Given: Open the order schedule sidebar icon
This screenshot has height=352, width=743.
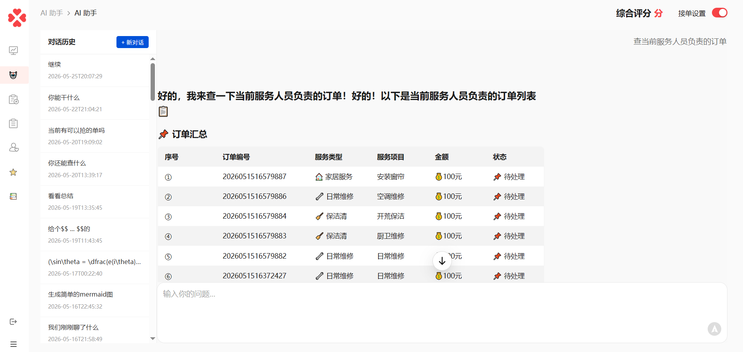Looking at the screenshot, I should pos(14,99).
